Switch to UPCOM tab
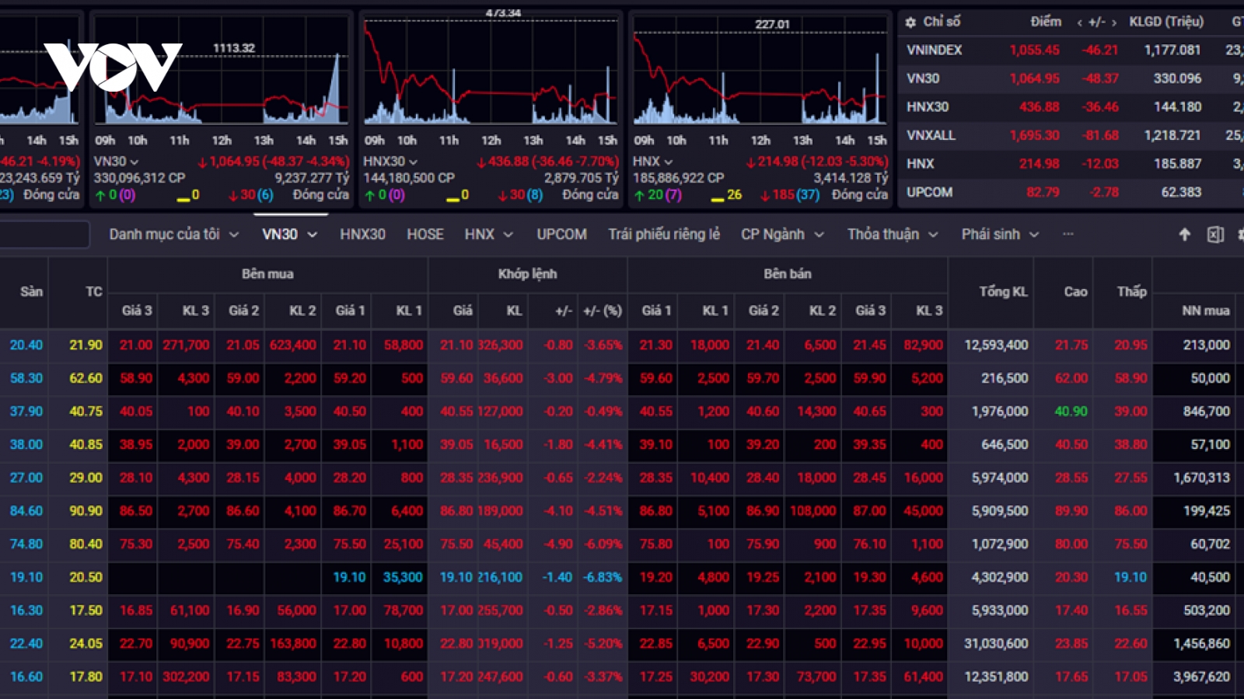 point(561,234)
